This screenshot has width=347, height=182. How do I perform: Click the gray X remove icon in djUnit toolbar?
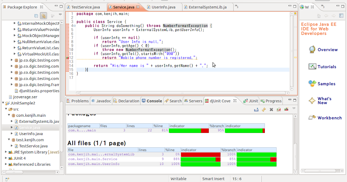click(x=271, y=109)
